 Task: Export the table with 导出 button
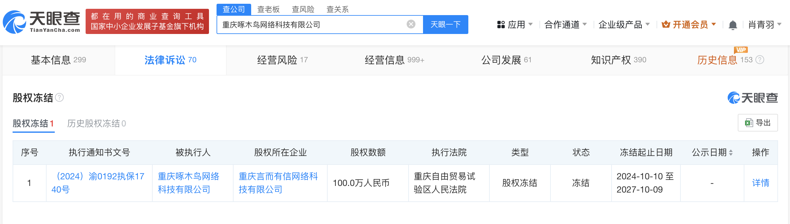tap(758, 123)
